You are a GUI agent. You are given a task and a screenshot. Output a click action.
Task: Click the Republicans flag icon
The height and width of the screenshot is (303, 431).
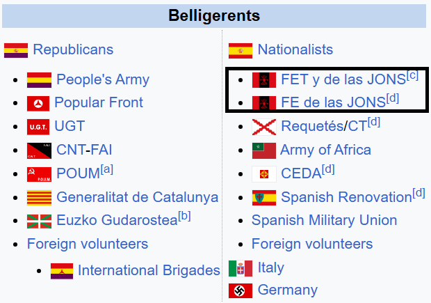(16, 50)
